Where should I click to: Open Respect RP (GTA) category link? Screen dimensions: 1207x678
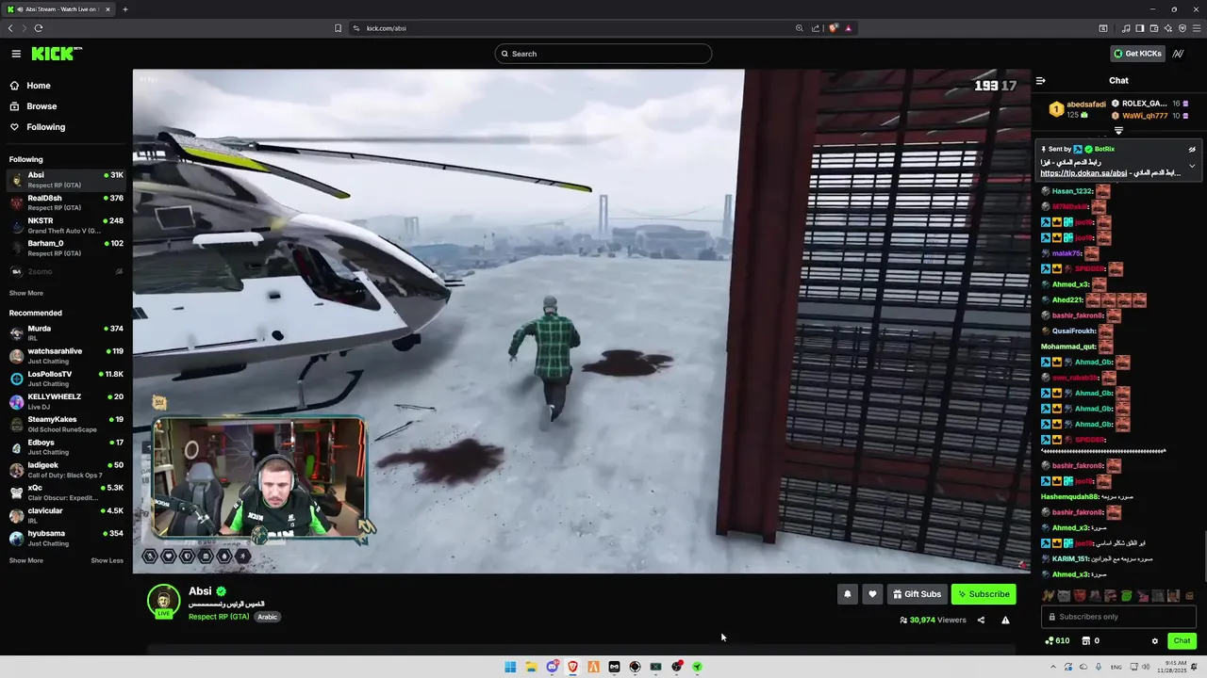coord(219,617)
